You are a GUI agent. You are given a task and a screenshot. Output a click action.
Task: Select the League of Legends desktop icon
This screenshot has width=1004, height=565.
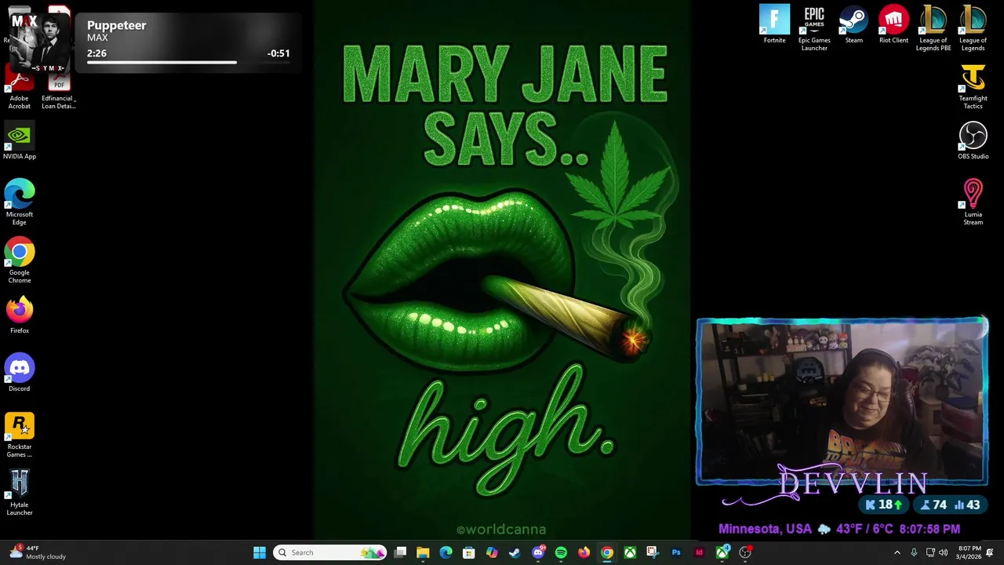[x=973, y=28]
